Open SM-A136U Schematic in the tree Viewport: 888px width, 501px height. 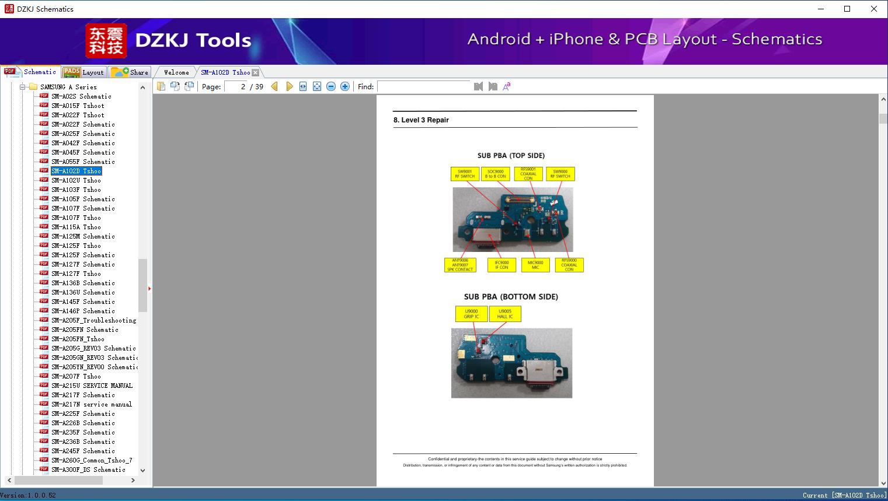click(83, 292)
